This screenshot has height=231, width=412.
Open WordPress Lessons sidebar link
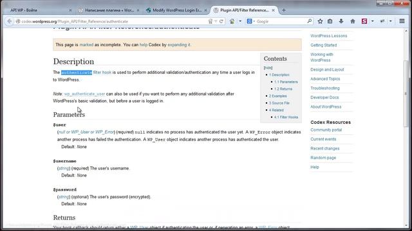point(329,36)
